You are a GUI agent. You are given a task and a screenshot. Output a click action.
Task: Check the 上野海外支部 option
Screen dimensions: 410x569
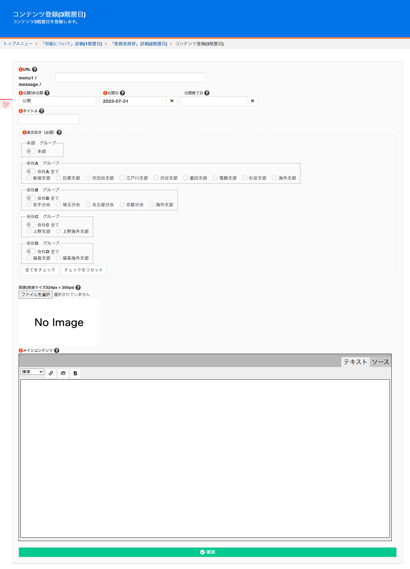tap(58, 231)
